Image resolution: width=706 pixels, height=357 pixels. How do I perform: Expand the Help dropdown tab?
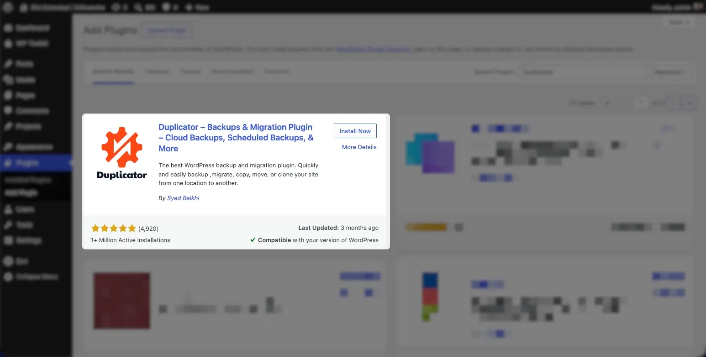pos(679,22)
